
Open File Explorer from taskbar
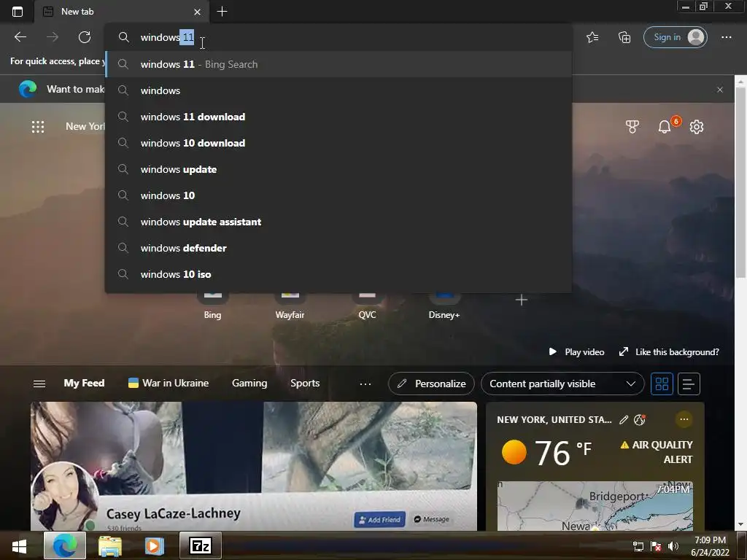pyautogui.click(x=109, y=545)
